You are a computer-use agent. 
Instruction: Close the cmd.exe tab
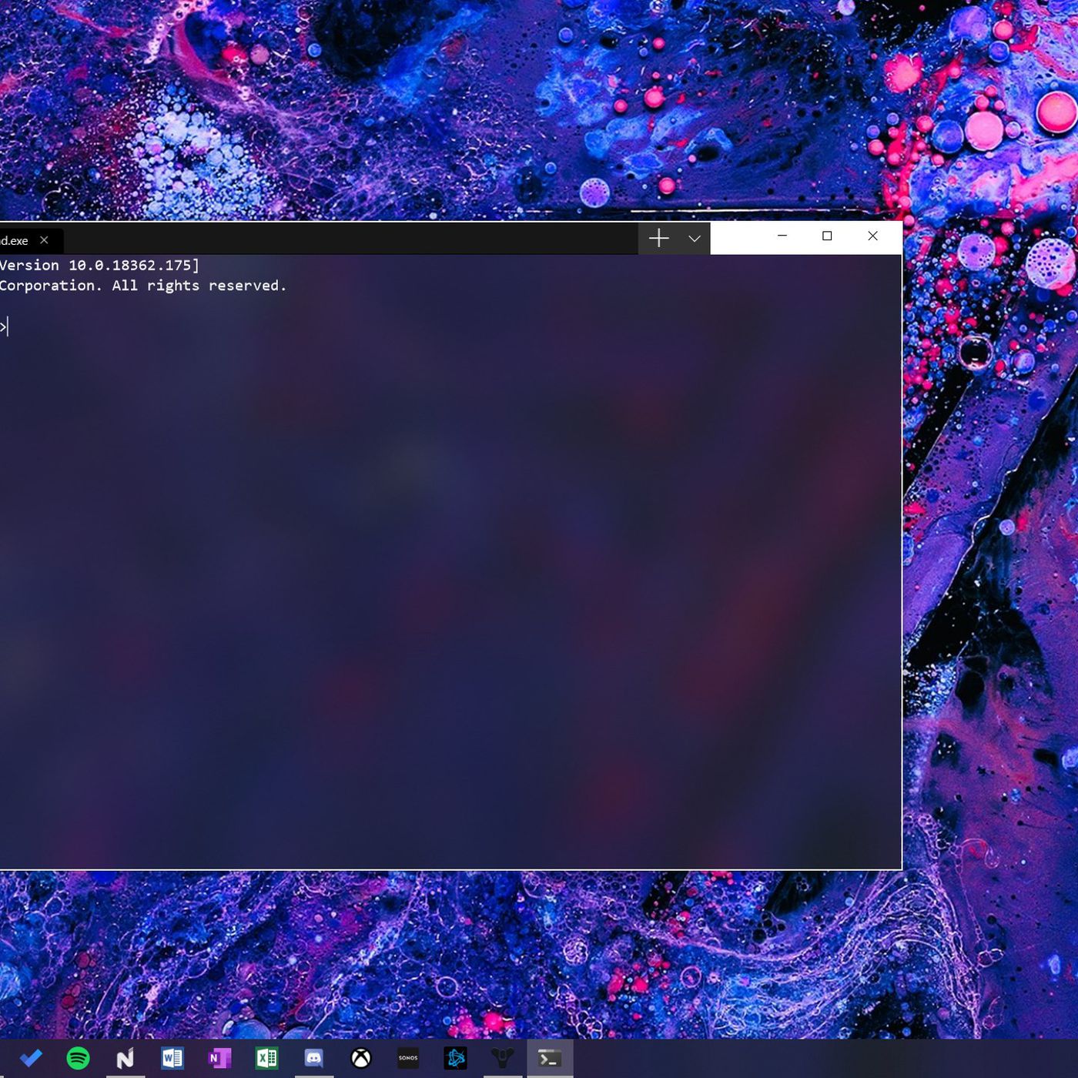pyautogui.click(x=45, y=240)
